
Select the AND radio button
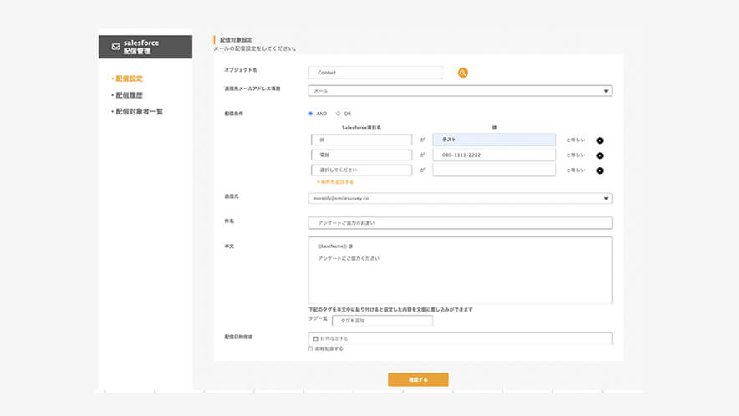point(311,114)
